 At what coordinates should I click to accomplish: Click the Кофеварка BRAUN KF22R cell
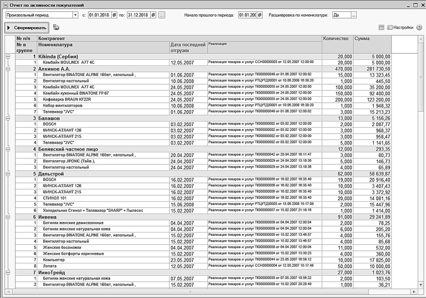(x=103, y=100)
